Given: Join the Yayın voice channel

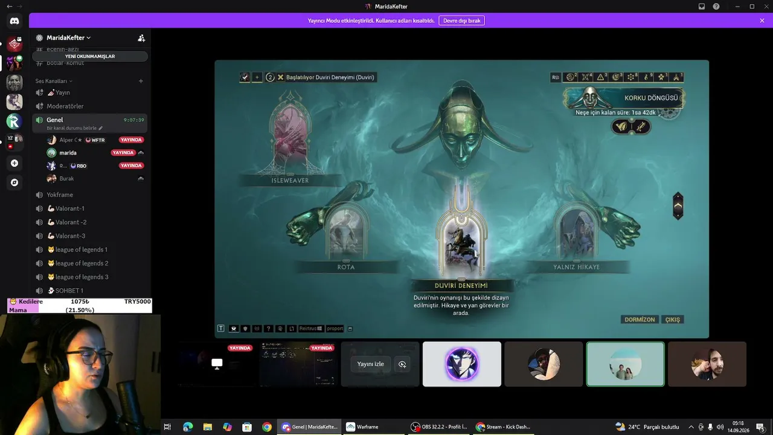Looking at the screenshot, I should 89,92.
